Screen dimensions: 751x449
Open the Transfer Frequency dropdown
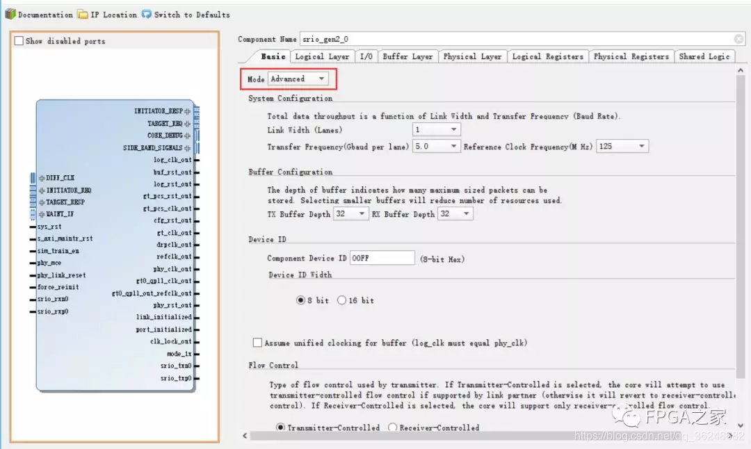(x=436, y=146)
